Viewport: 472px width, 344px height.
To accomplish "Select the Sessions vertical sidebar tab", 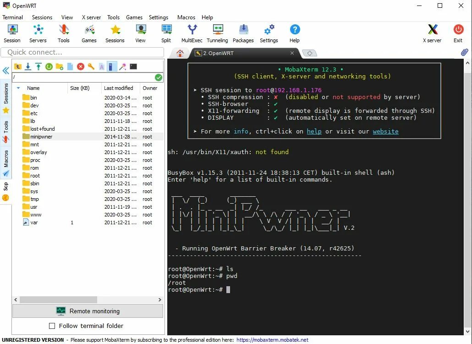I will click(5, 98).
